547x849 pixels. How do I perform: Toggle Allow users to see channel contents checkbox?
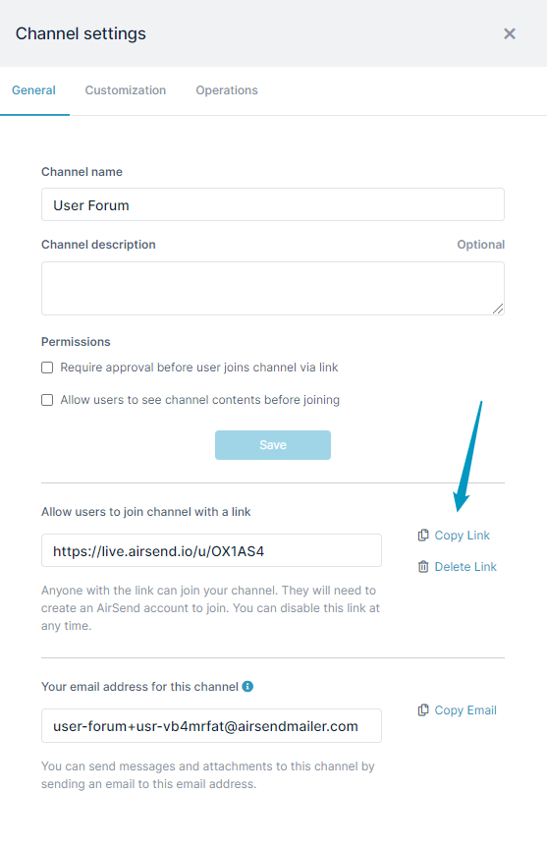[x=47, y=400]
